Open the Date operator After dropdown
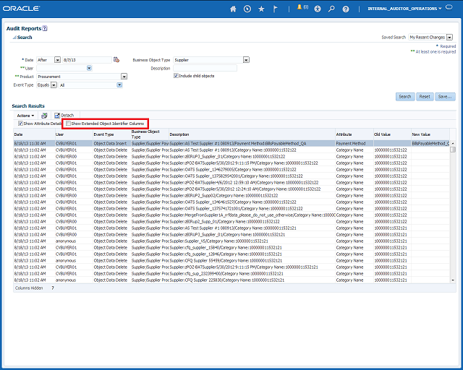This screenshot has width=463, height=370. coord(58,60)
